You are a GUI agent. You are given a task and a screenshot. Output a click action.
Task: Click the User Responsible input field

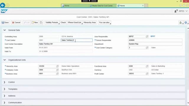point(137,37)
